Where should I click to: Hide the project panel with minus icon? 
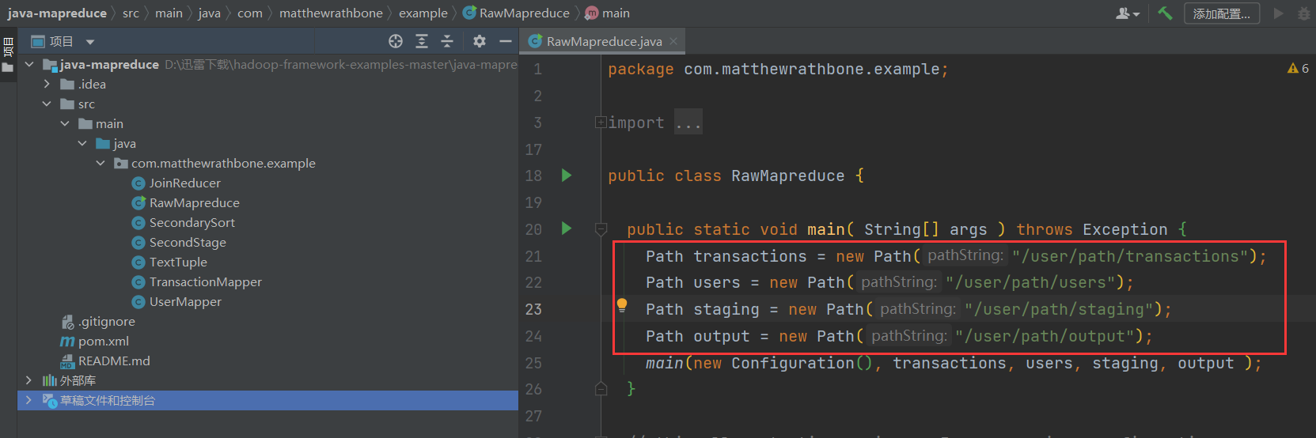tap(506, 41)
